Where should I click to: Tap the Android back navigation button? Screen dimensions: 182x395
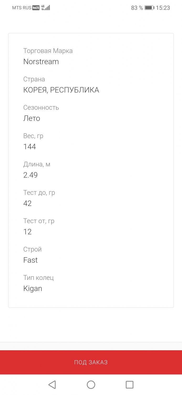pos(52,385)
